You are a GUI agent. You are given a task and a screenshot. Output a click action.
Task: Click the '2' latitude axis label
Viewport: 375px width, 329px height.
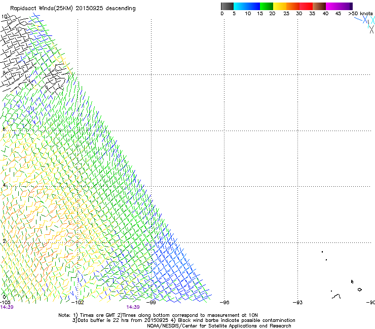tap(4, 241)
